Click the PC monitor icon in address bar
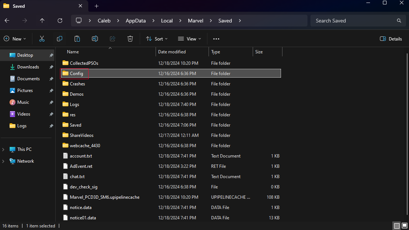409x230 pixels. [x=78, y=20]
